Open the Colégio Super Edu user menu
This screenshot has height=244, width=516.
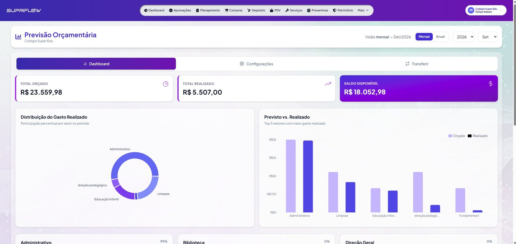[x=486, y=10]
